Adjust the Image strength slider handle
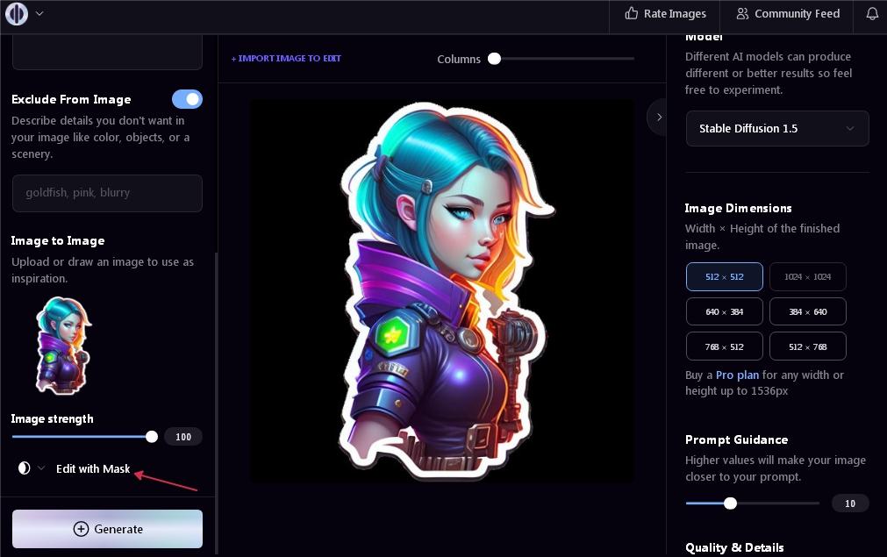Viewport: 887px width, 557px height. (x=152, y=436)
